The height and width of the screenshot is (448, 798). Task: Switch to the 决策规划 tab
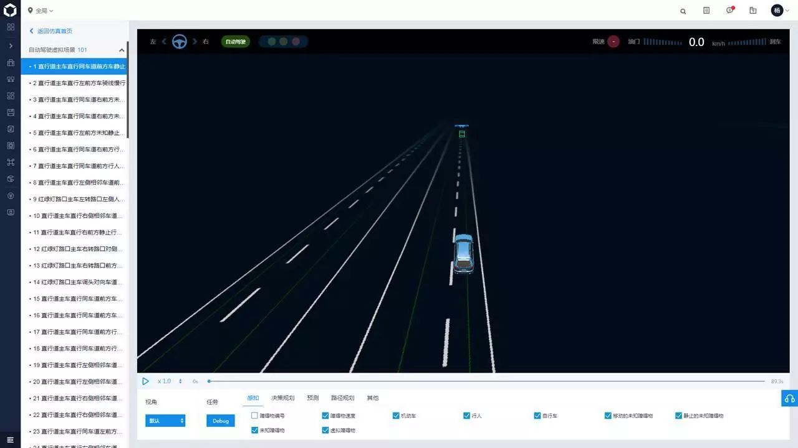click(282, 398)
